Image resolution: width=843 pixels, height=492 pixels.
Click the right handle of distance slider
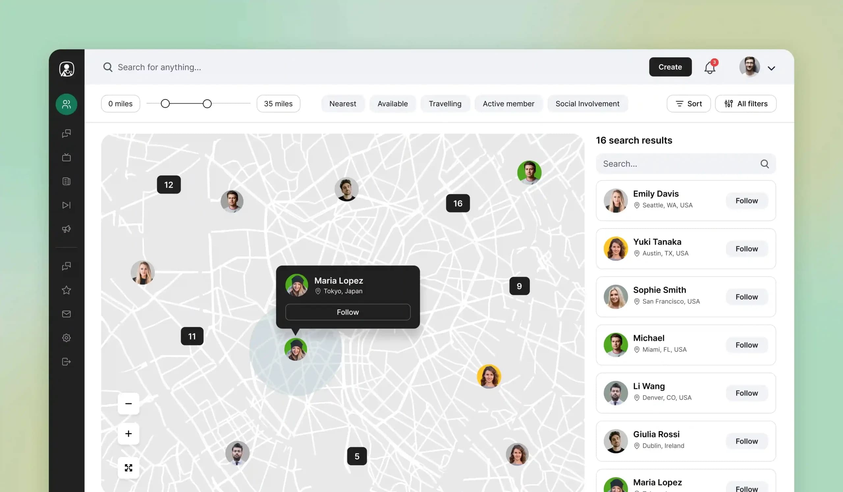(207, 104)
